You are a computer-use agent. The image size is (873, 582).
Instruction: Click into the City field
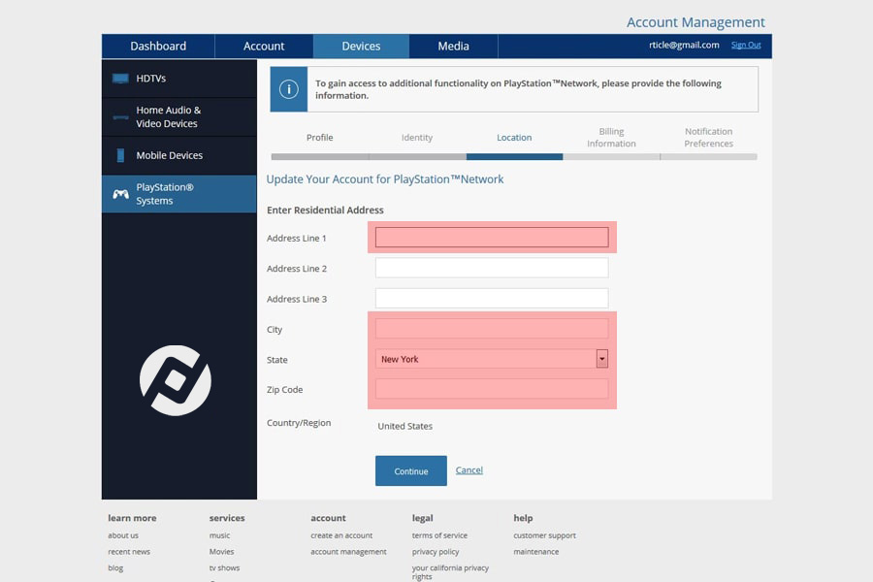click(x=492, y=329)
